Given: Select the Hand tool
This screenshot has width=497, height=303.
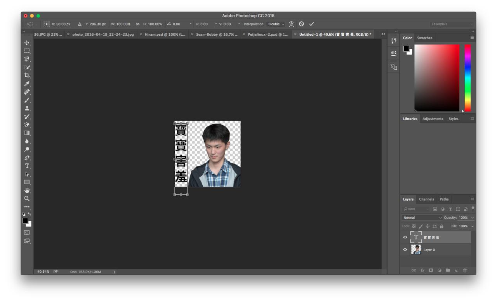Looking at the screenshot, I should coord(27,190).
